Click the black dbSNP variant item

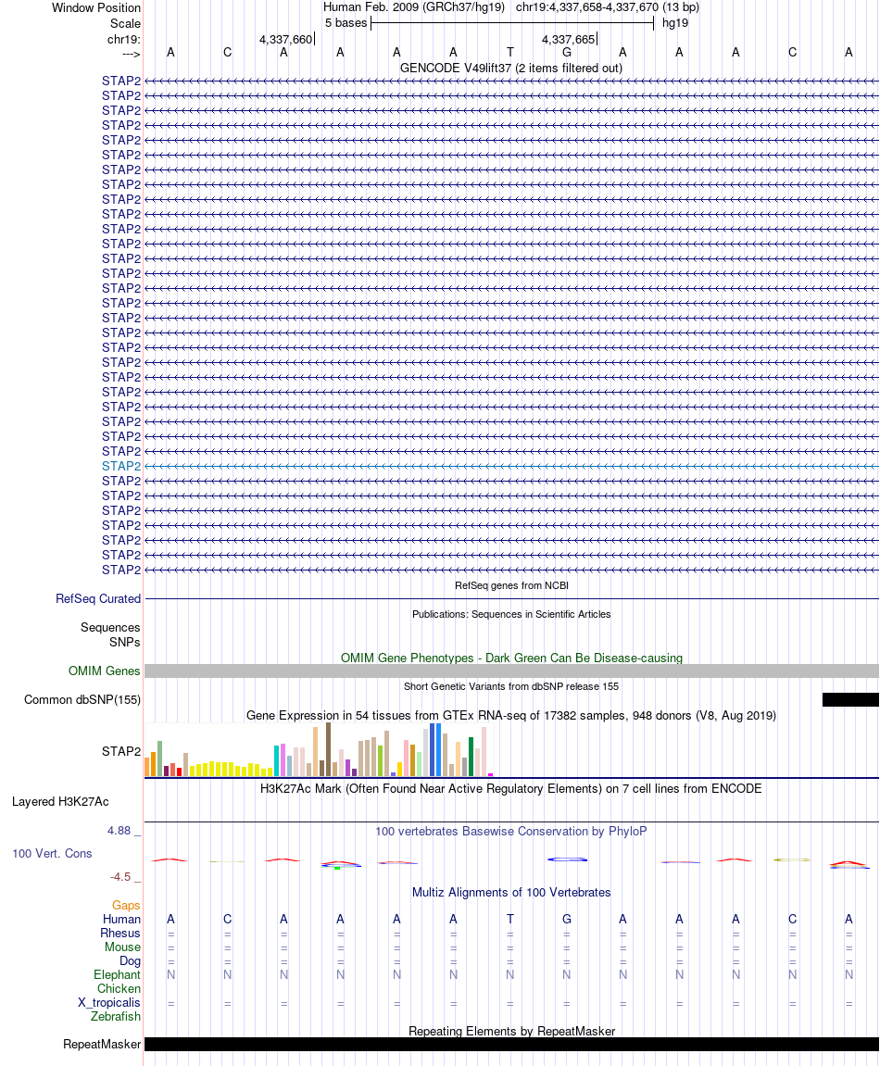pyautogui.click(x=850, y=699)
